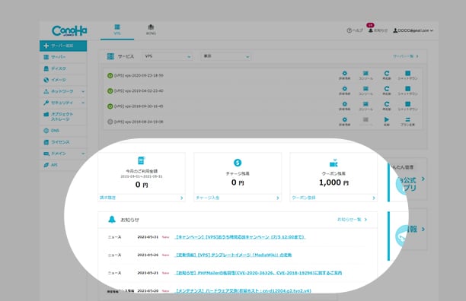Switch to the WING tab

point(151,30)
